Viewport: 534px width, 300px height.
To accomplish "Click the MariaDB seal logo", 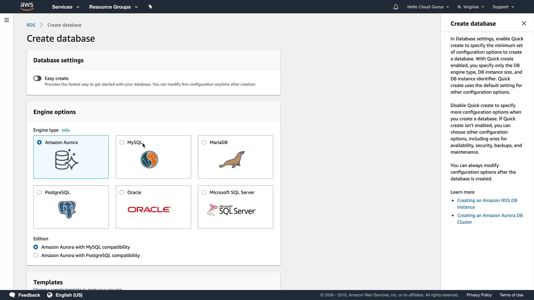I will point(232,160).
